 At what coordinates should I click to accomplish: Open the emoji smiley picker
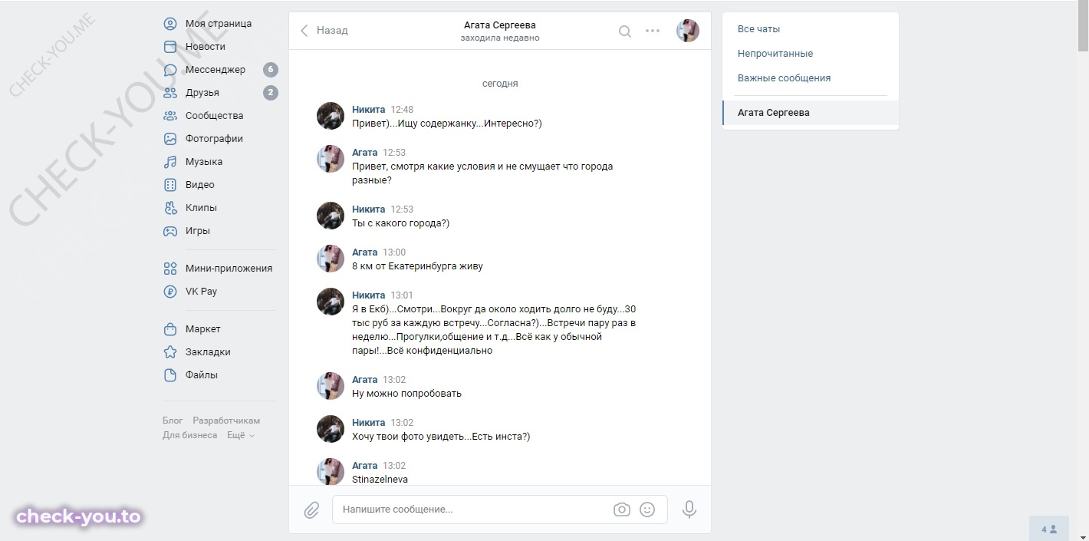(x=647, y=510)
